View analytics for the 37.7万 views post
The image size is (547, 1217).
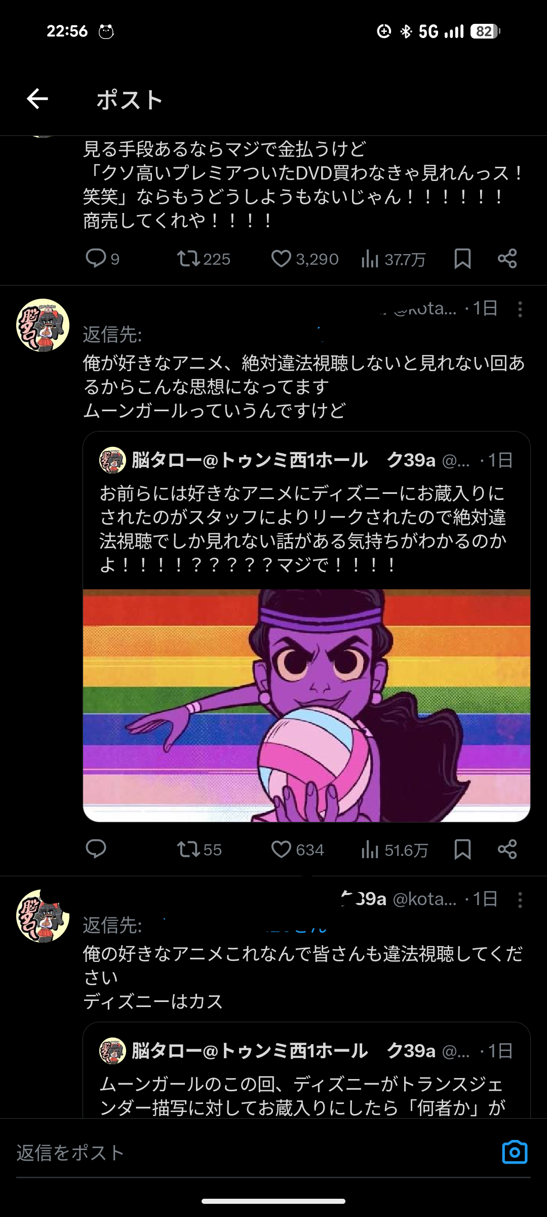[x=370, y=259]
